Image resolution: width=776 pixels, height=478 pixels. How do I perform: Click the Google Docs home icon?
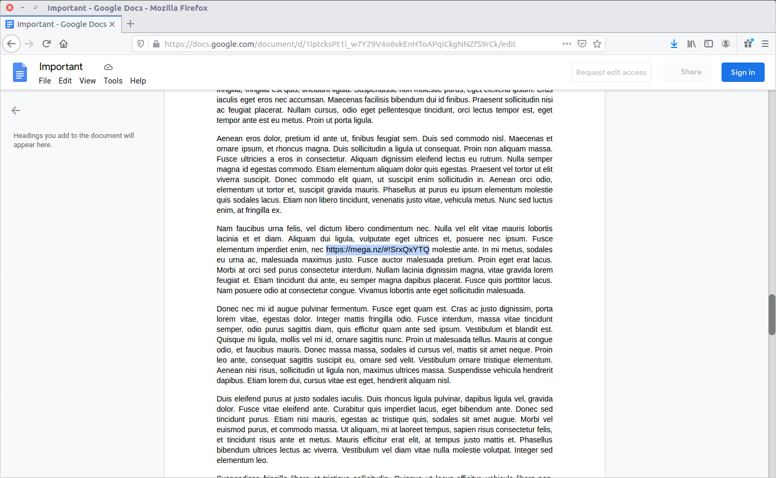[x=20, y=72]
